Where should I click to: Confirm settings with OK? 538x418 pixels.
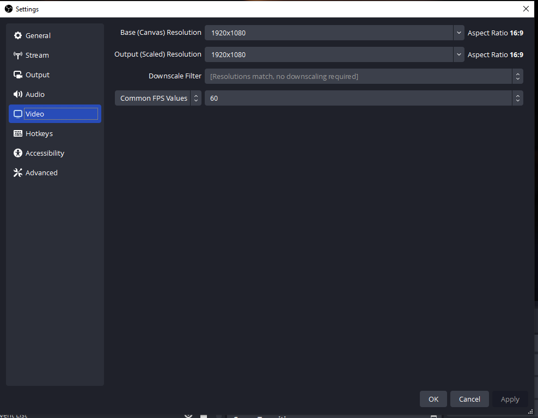click(x=433, y=399)
